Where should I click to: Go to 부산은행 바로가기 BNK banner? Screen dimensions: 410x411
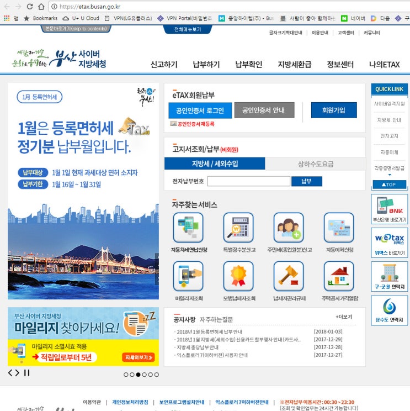click(x=390, y=209)
